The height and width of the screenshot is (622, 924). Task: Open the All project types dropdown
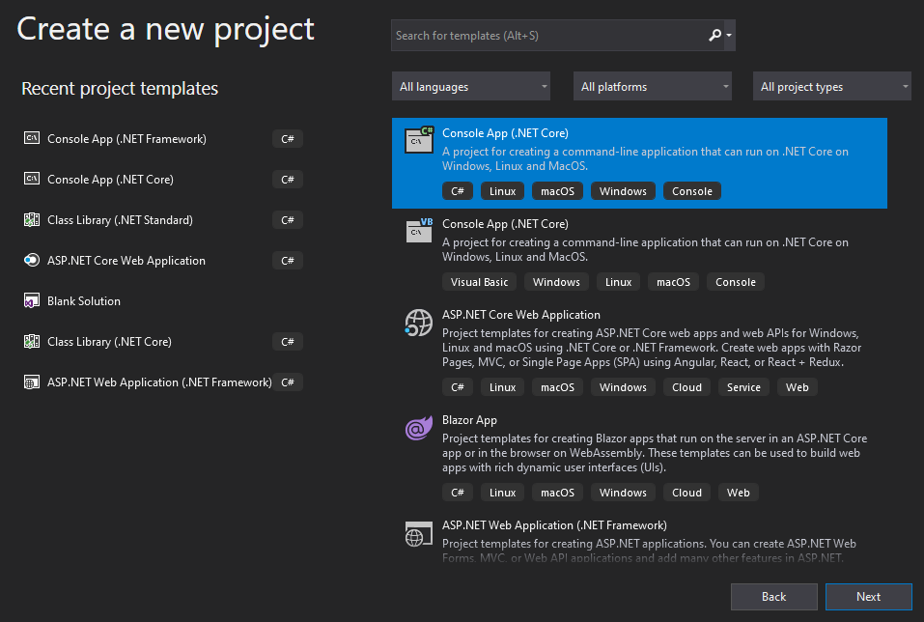coord(831,87)
